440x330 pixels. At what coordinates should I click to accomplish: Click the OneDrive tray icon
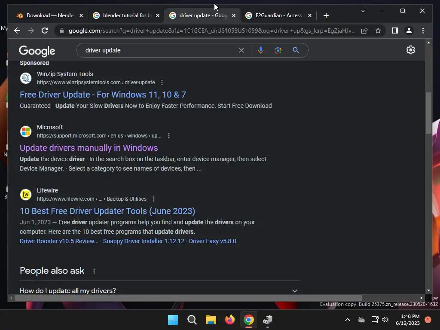click(x=361, y=320)
